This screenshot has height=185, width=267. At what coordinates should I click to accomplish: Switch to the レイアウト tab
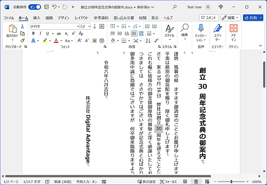point(82,18)
